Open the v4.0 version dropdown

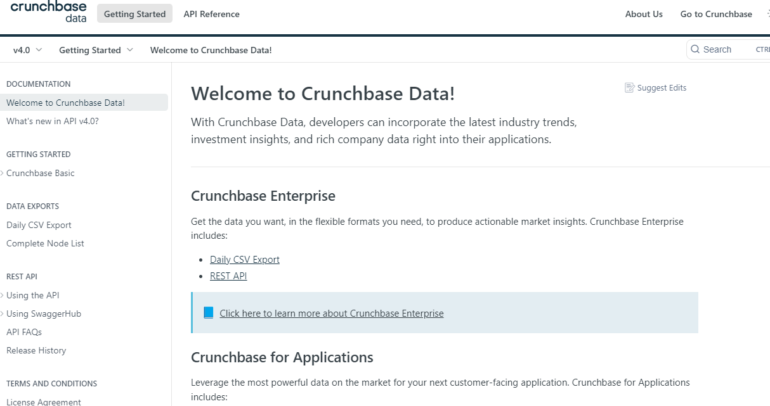pos(27,50)
